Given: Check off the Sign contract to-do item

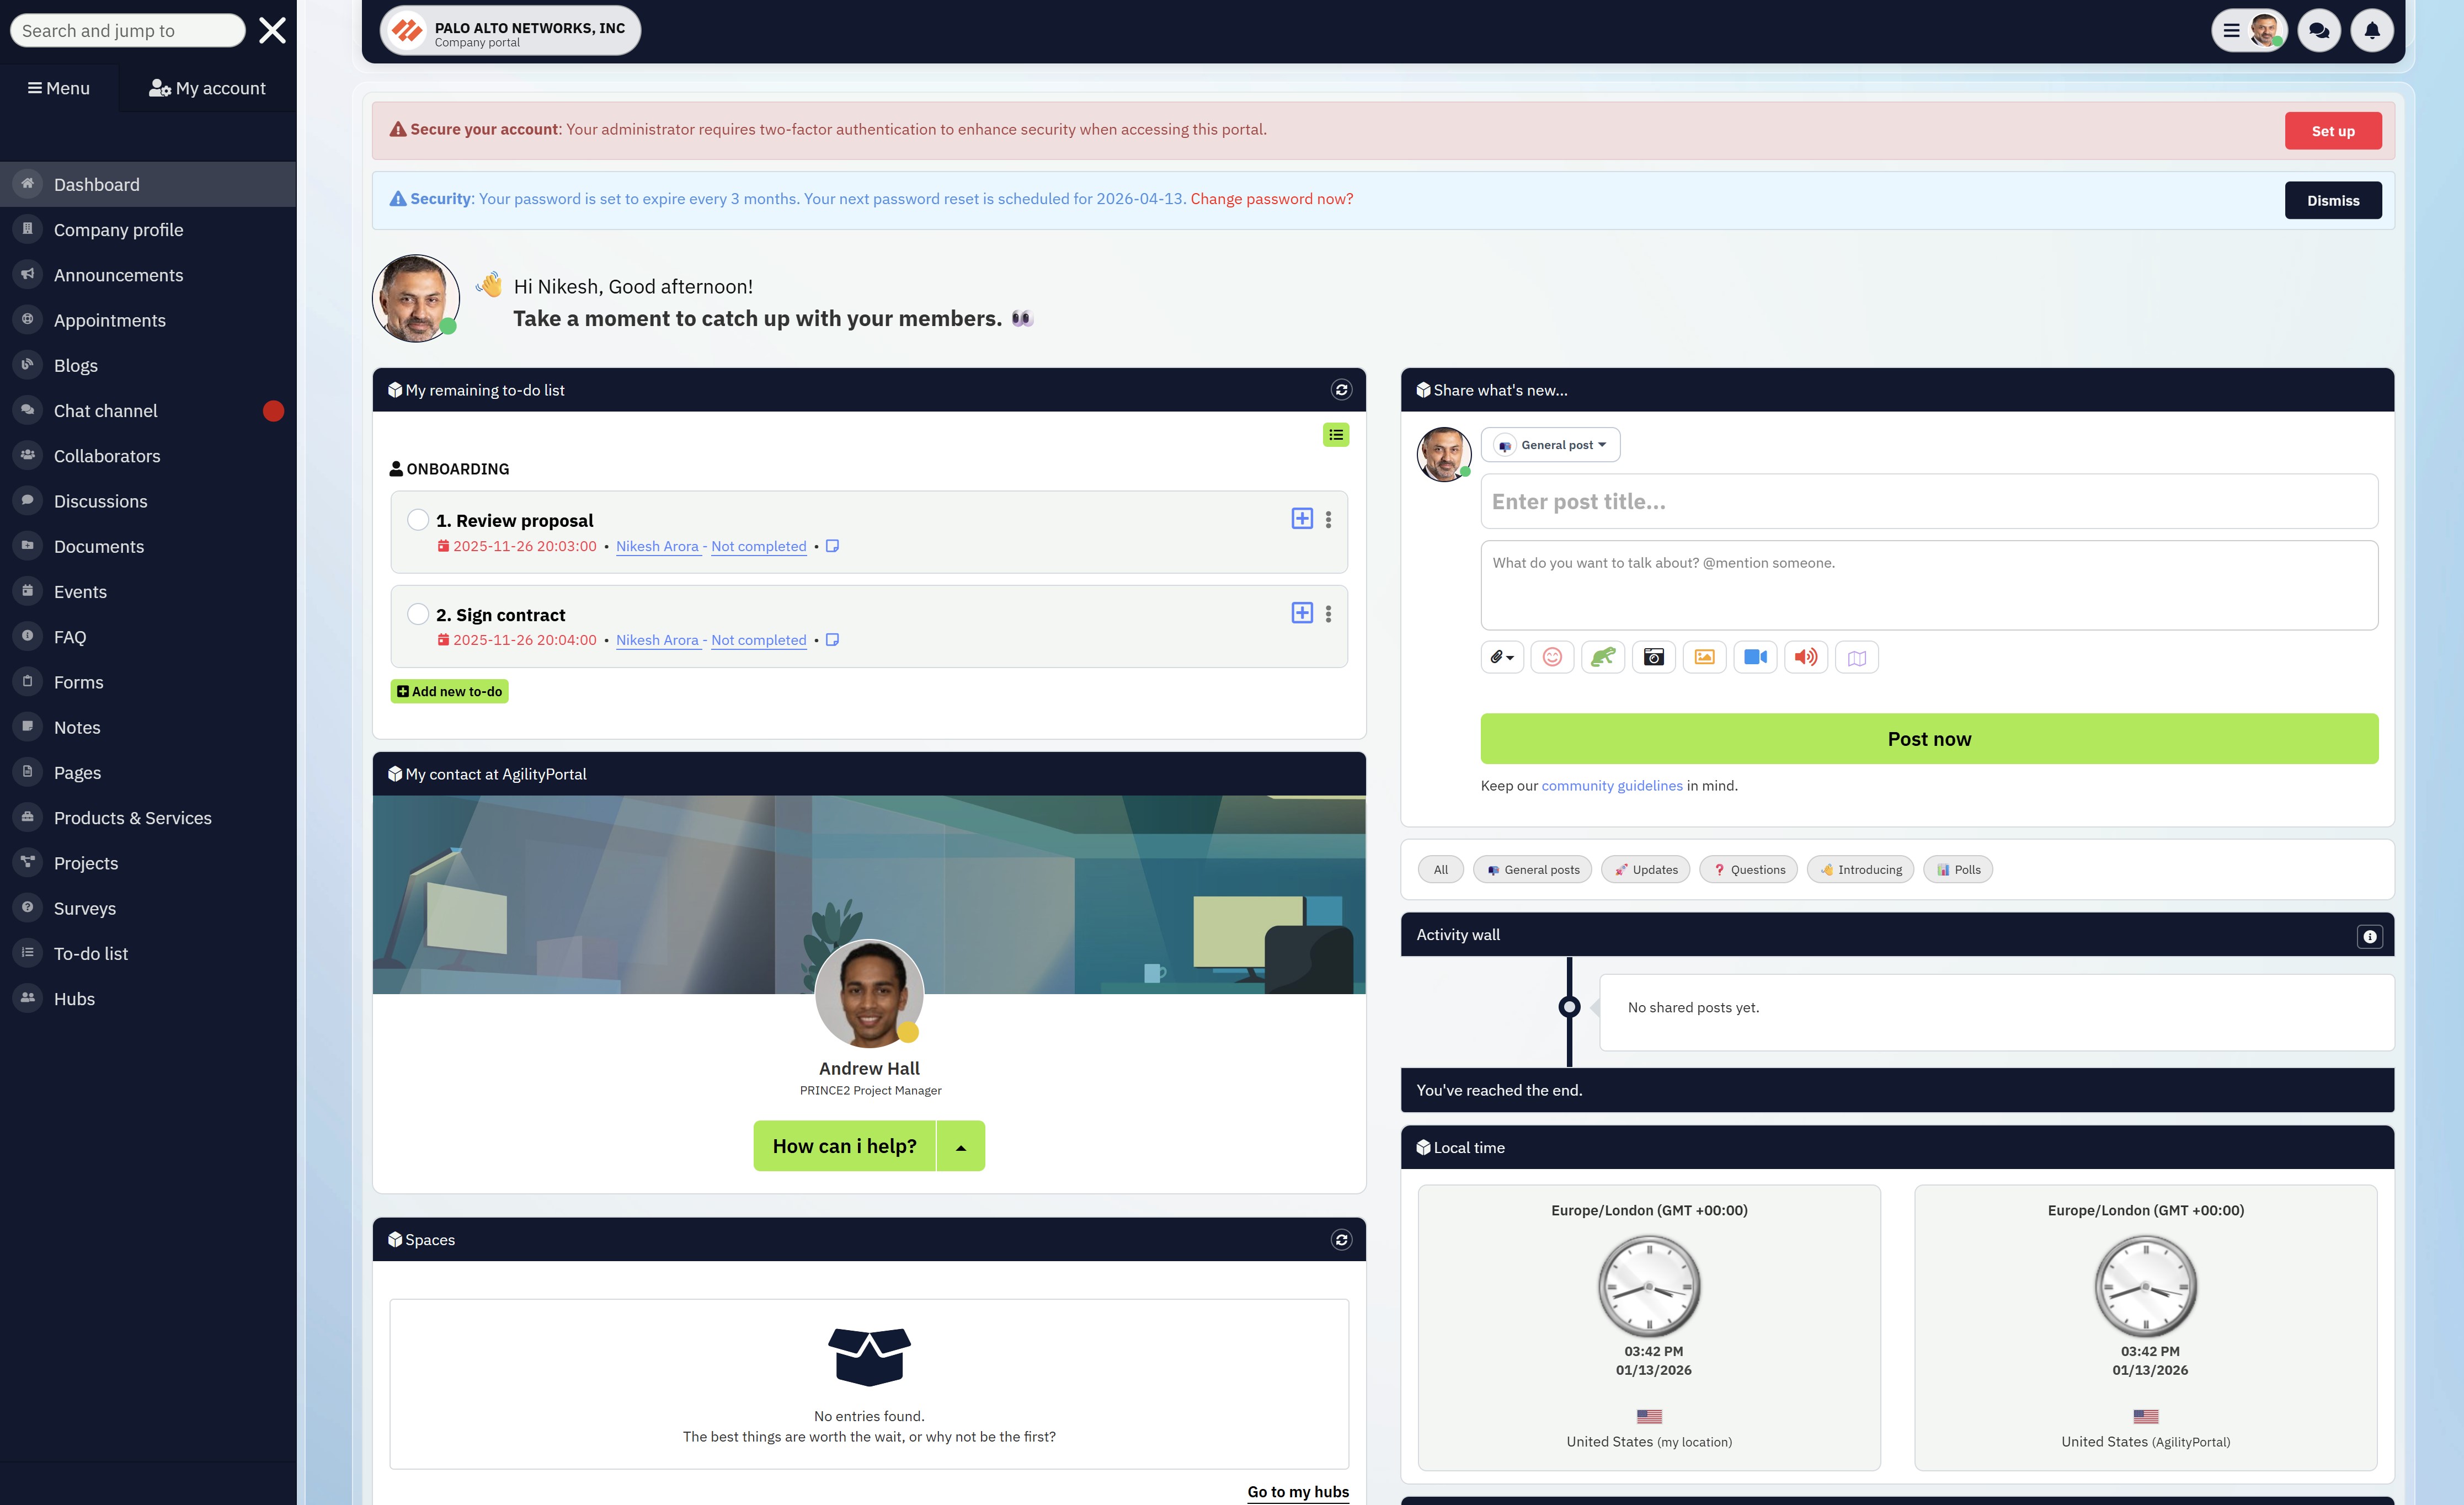Looking at the screenshot, I should [417, 613].
